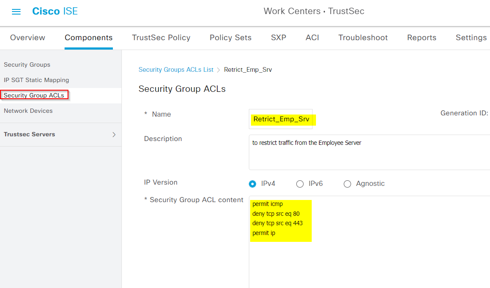This screenshot has height=288, width=490.
Task: Select the Agnostic IP version option
Action: coord(347,184)
